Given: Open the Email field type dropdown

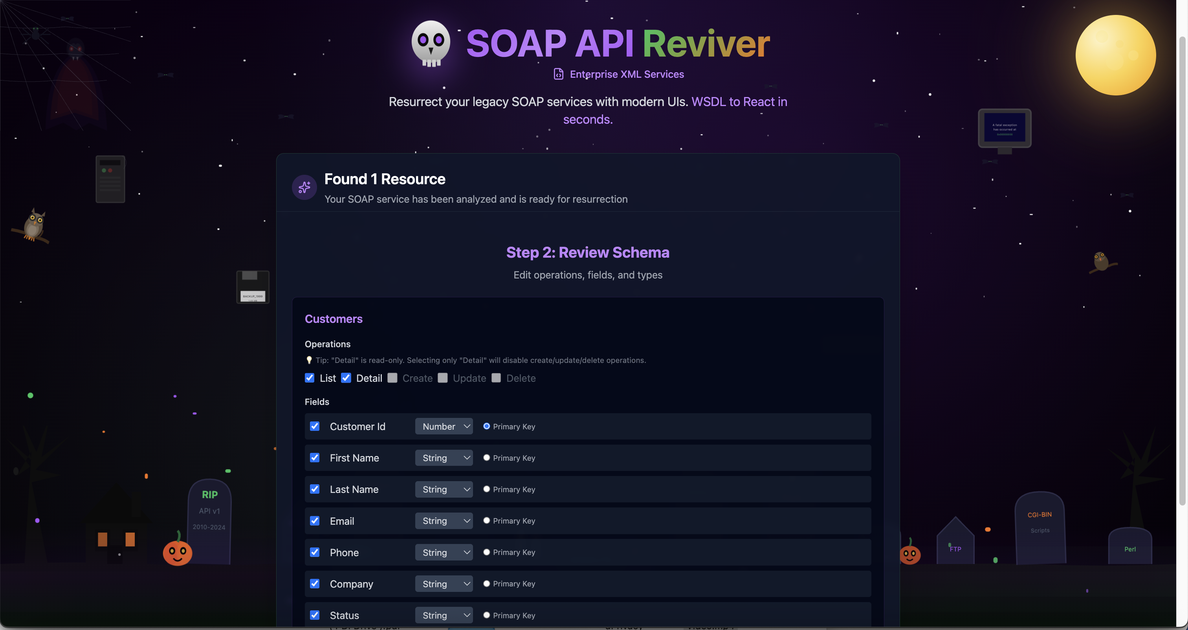Looking at the screenshot, I should click(x=444, y=521).
